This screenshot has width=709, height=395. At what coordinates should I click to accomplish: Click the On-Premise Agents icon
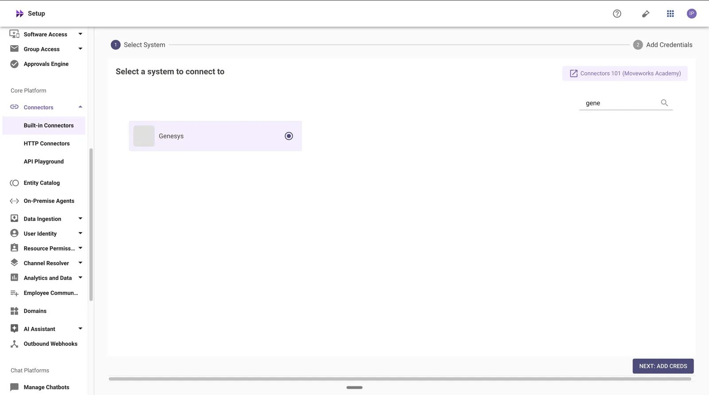coord(15,201)
